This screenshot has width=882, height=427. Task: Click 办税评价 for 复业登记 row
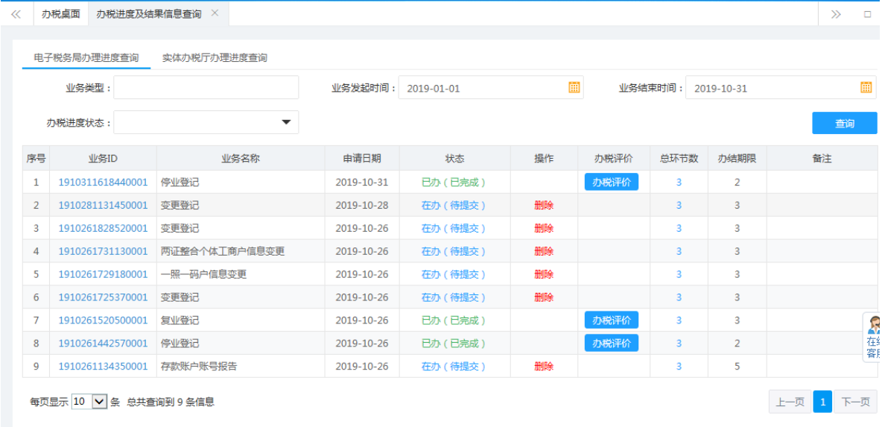(x=611, y=320)
